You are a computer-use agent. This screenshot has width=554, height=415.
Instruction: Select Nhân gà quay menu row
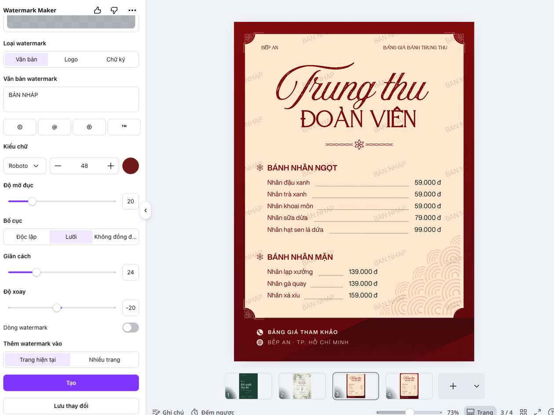[x=322, y=283]
